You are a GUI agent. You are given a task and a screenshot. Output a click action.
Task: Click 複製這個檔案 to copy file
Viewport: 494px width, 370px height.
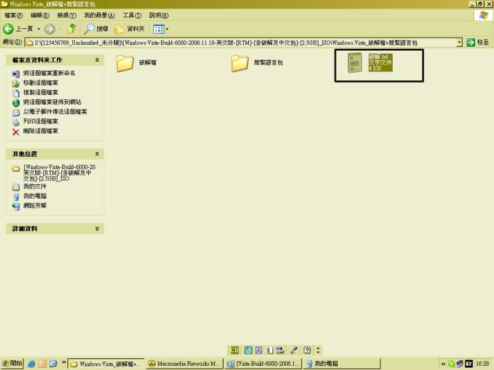[41, 92]
